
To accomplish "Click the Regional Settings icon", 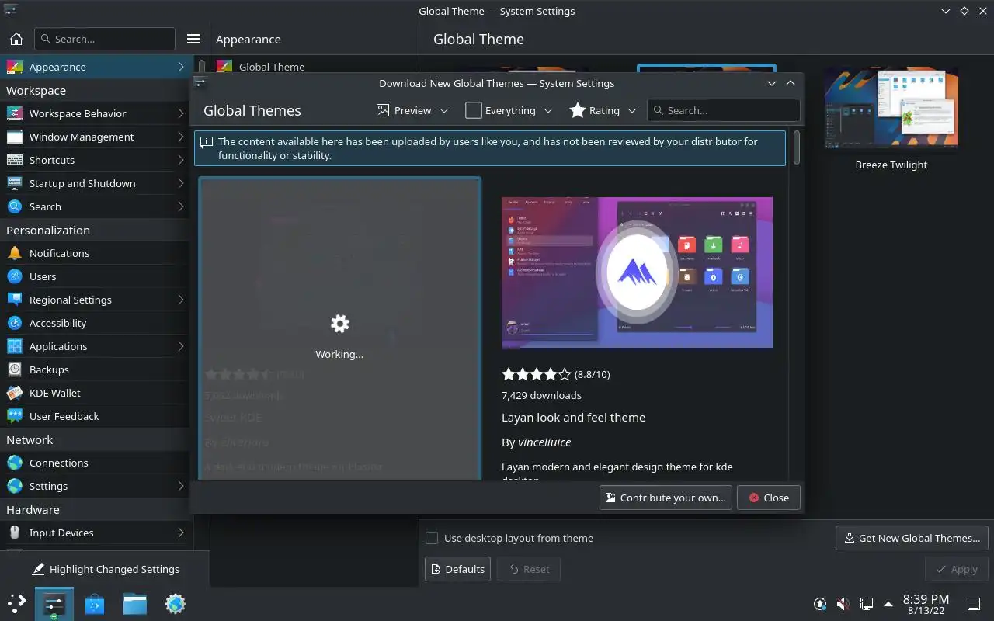I will pyautogui.click(x=14, y=300).
